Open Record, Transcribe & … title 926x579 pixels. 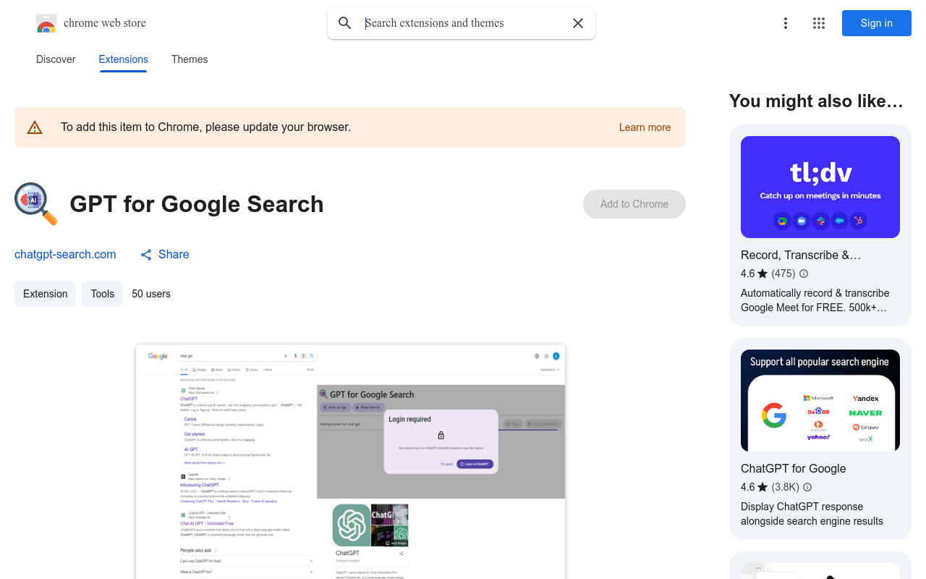pyautogui.click(x=801, y=255)
